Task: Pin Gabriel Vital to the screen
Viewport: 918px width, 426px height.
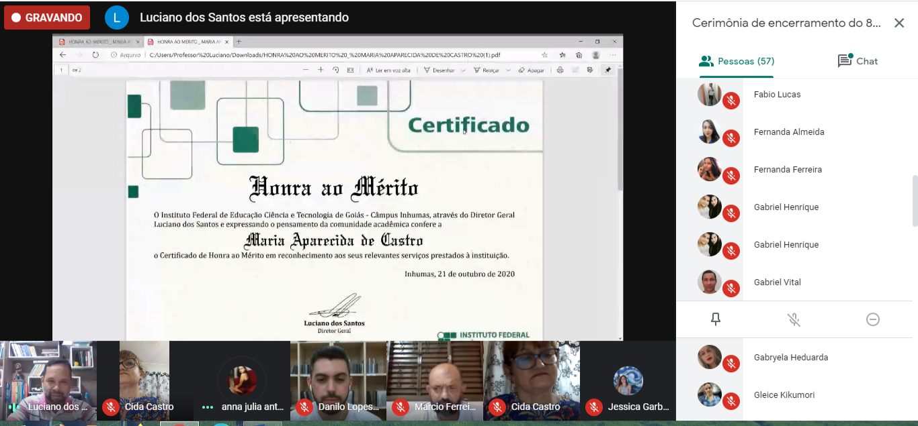Action: tap(716, 319)
